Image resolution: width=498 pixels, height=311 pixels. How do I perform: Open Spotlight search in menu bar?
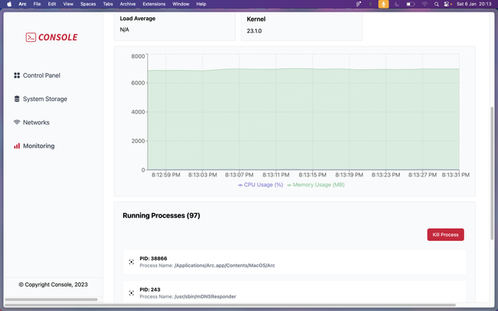tap(437, 4)
